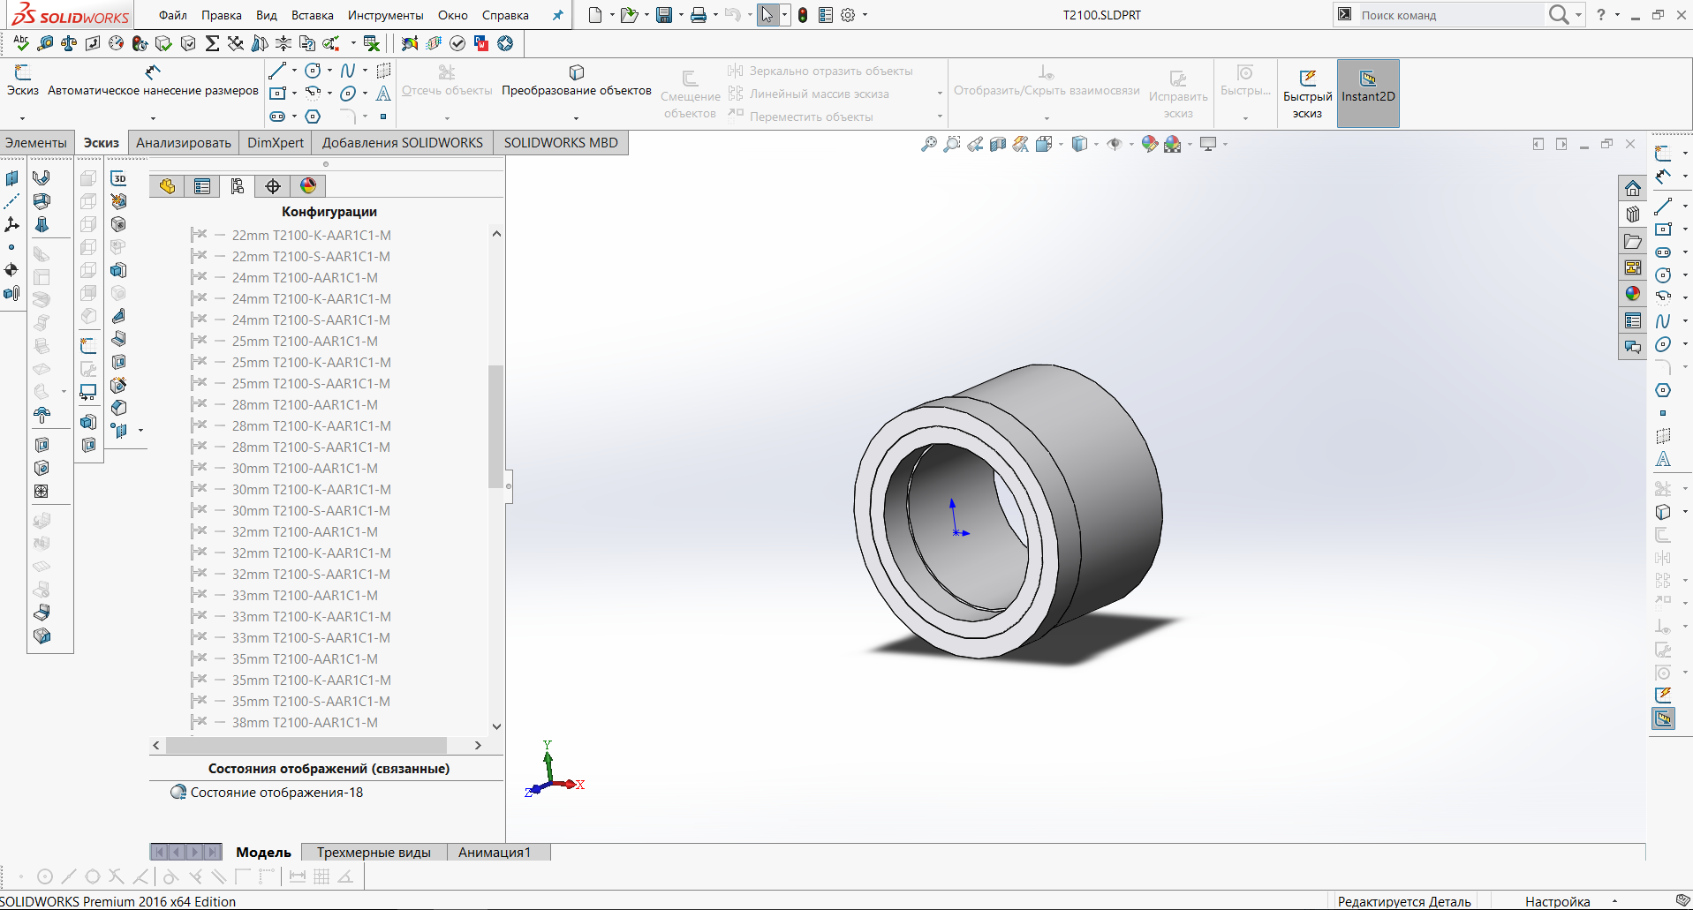
Task: Switch to the Элементы tab
Action: point(36,143)
